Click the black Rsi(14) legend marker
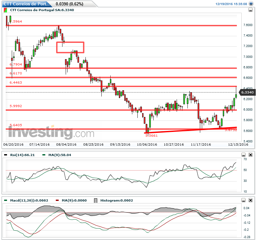Image resolution: width=256 pixels, height=240 pixels. pos(5,155)
